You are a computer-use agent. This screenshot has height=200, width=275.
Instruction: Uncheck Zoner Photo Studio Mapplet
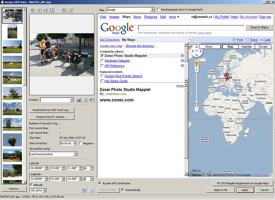click(x=102, y=56)
